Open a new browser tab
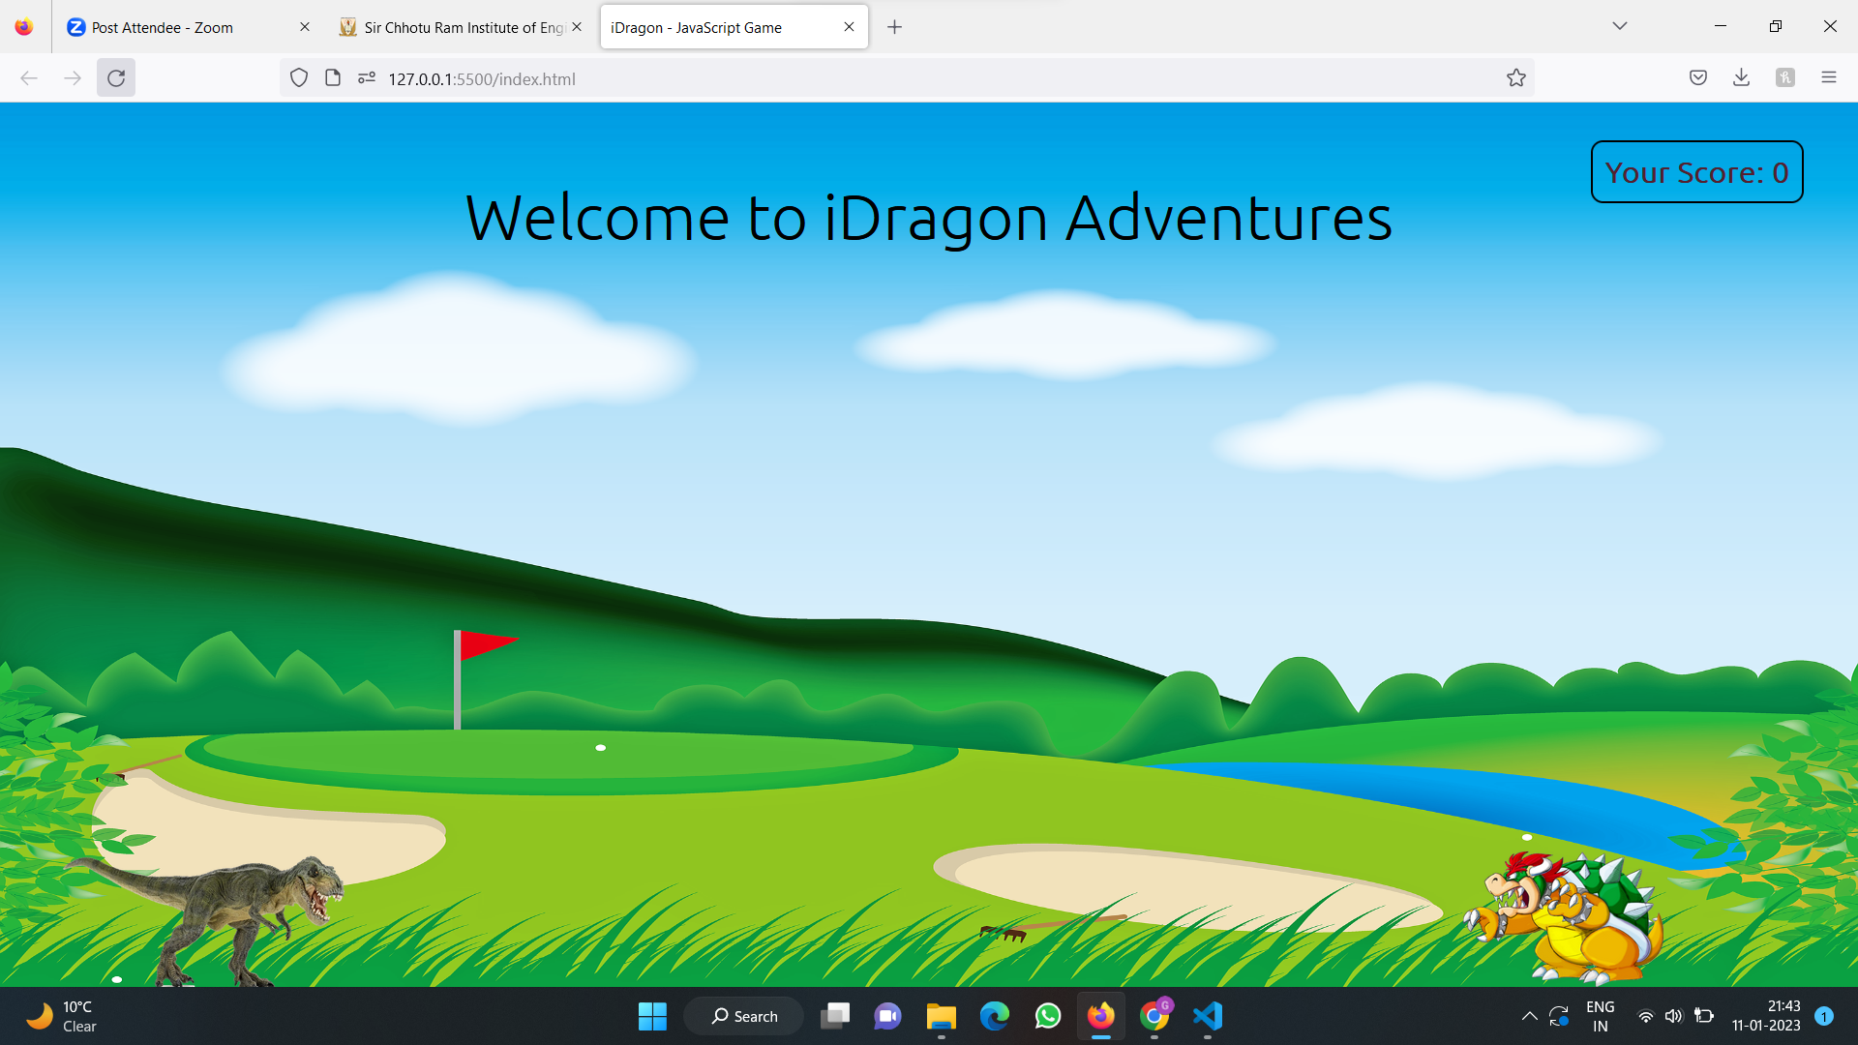Image resolution: width=1858 pixels, height=1045 pixels. pos(894,27)
